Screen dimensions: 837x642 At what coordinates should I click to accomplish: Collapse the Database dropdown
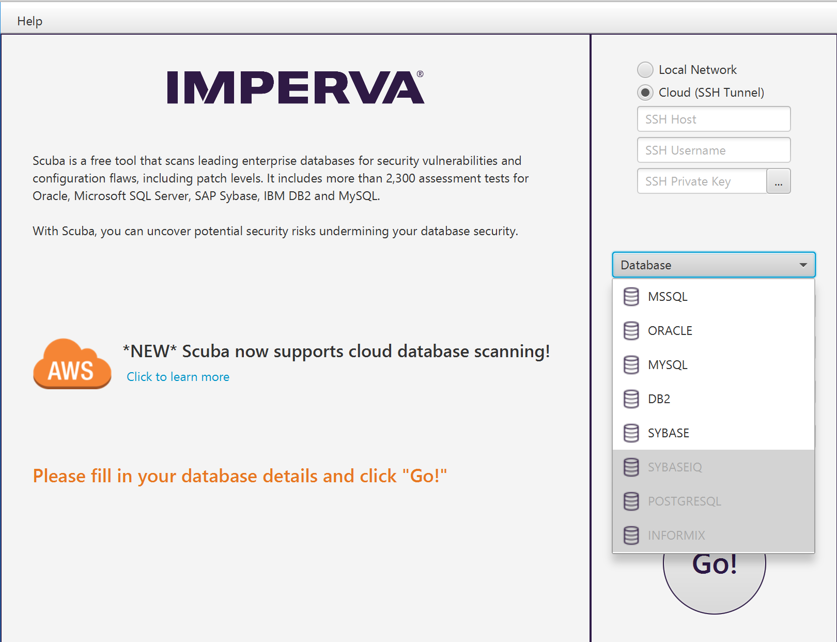tap(714, 265)
